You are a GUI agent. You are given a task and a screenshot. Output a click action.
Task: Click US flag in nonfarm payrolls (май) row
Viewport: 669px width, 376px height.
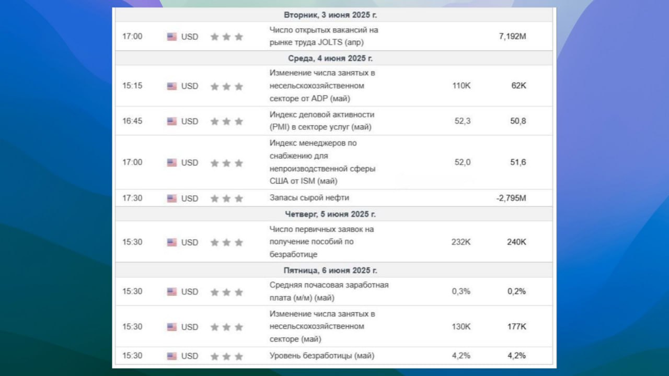pos(172,327)
